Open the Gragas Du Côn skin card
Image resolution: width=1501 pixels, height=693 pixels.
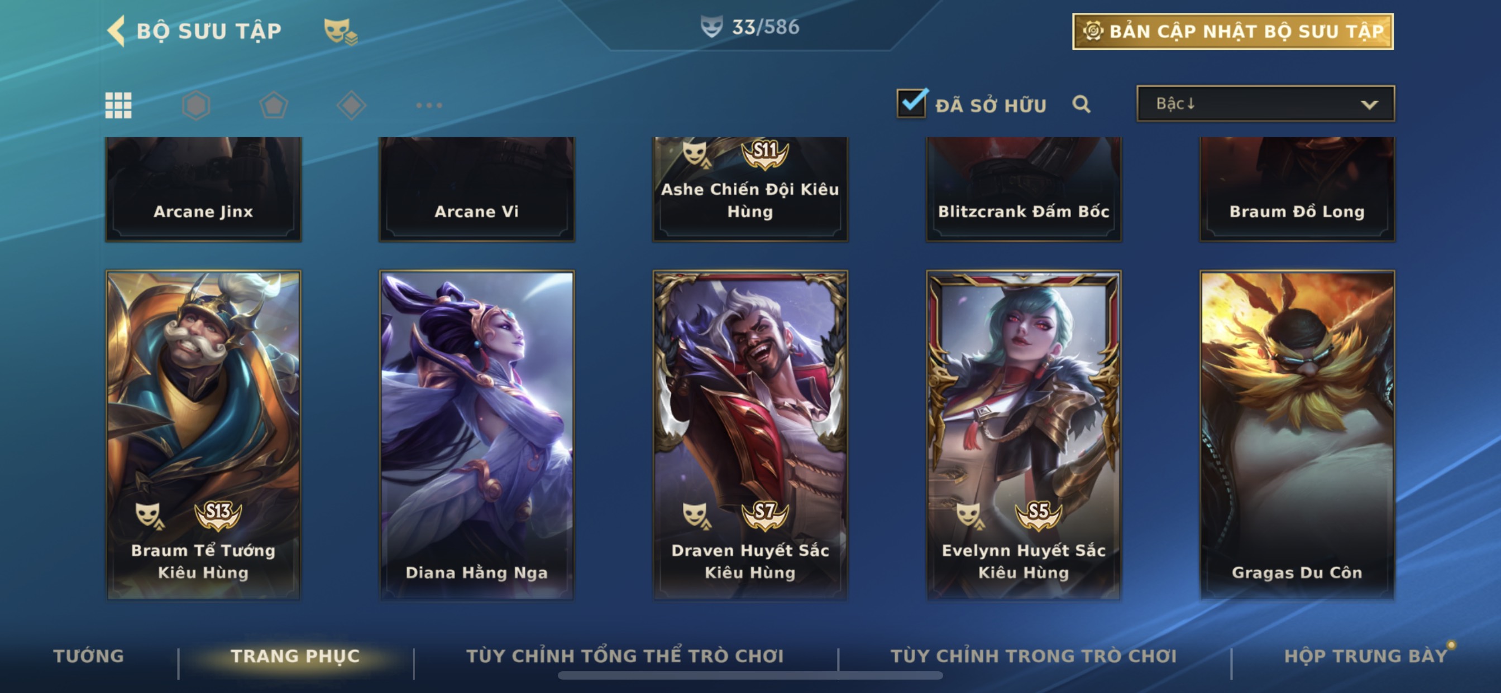[x=1297, y=435]
